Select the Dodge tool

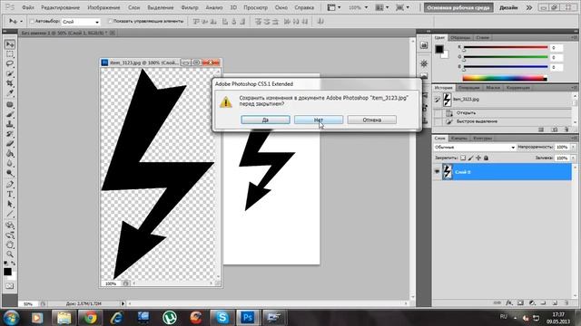pyautogui.click(x=10, y=173)
